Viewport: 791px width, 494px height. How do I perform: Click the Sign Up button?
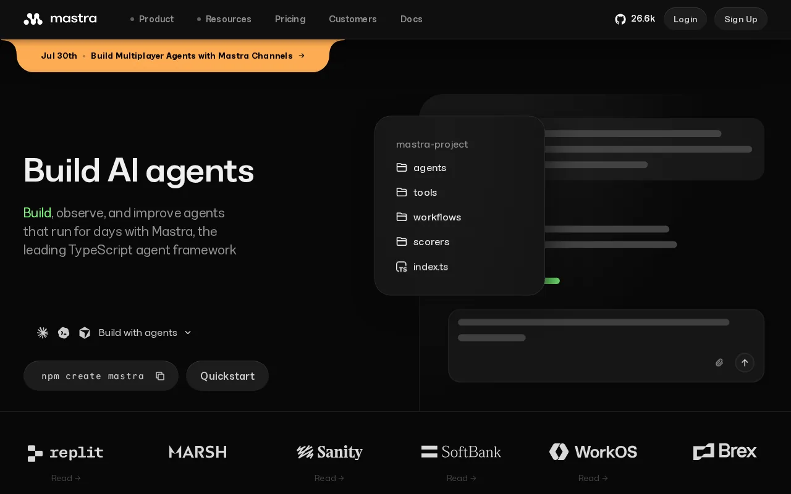741,19
